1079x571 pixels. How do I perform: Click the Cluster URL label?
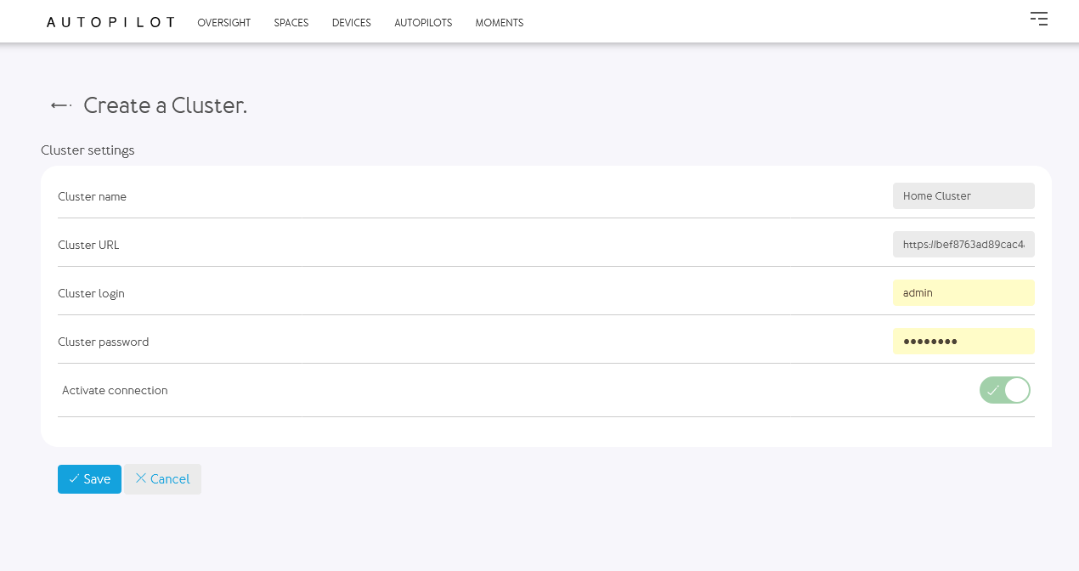(88, 245)
